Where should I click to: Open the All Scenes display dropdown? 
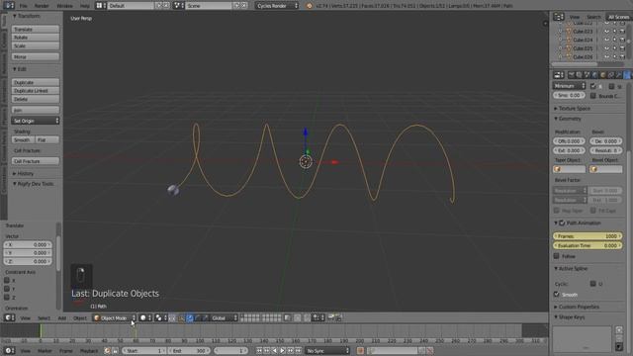(x=618, y=17)
